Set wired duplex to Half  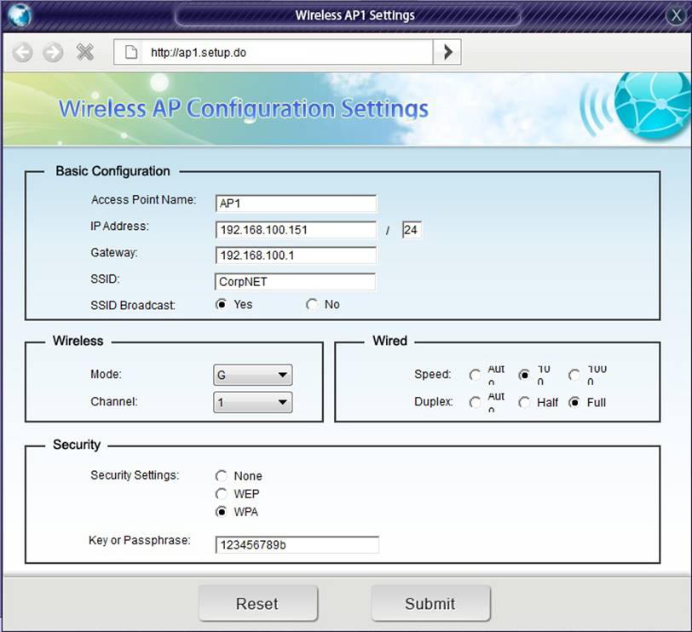[524, 402]
